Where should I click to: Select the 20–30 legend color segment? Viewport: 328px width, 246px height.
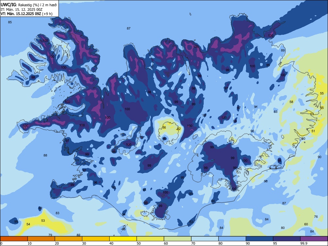(x=69, y=239)
